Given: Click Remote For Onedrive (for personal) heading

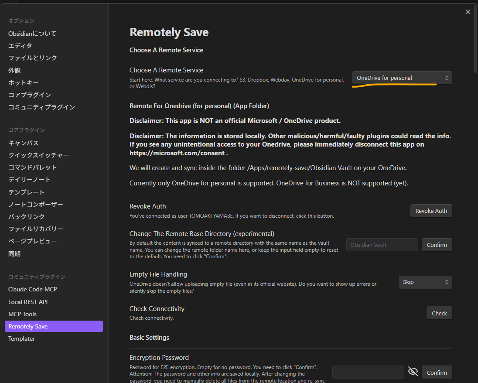Looking at the screenshot, I should coord(199,106).
